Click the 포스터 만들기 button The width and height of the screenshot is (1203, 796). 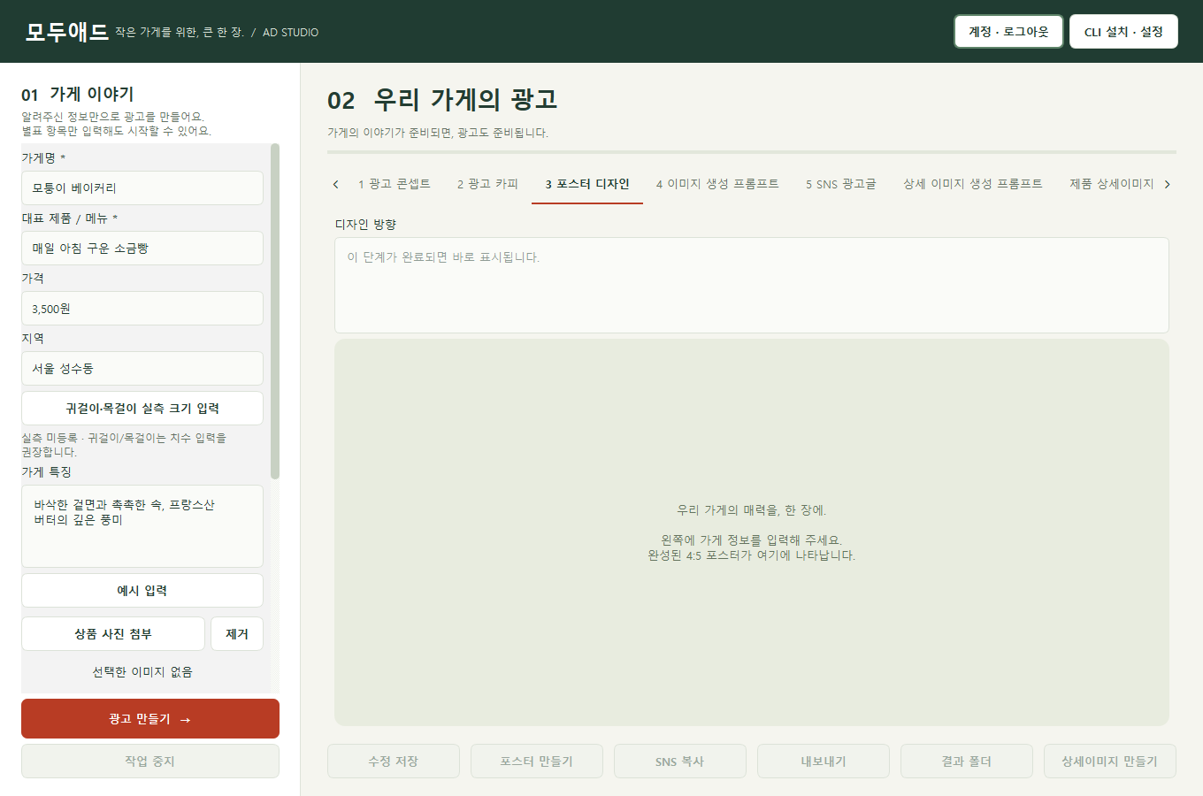click(x=537, y=762)
